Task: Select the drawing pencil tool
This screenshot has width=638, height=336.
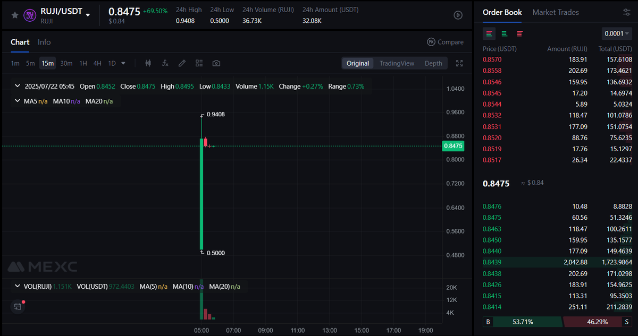Action: tap(182, 63)
